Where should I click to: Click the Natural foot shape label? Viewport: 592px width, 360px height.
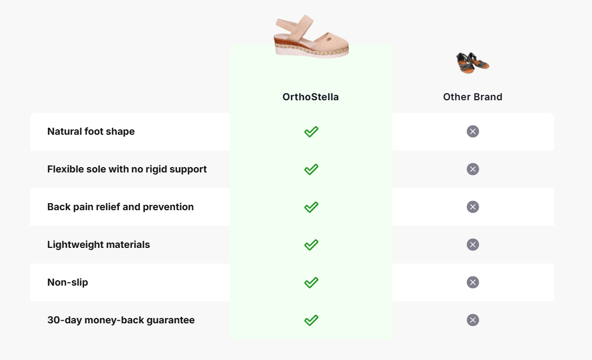point(91,131)
